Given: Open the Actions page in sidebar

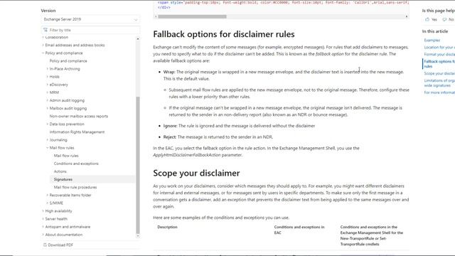Looking at the screenshot, I should (60, 171).
